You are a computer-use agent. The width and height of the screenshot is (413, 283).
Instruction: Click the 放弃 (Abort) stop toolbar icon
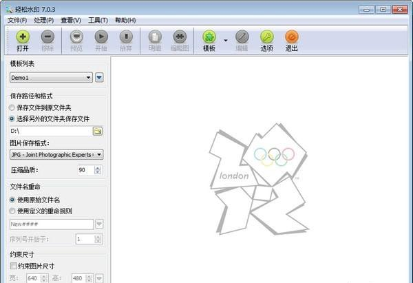pyautogui.click(x=126, y=37)
